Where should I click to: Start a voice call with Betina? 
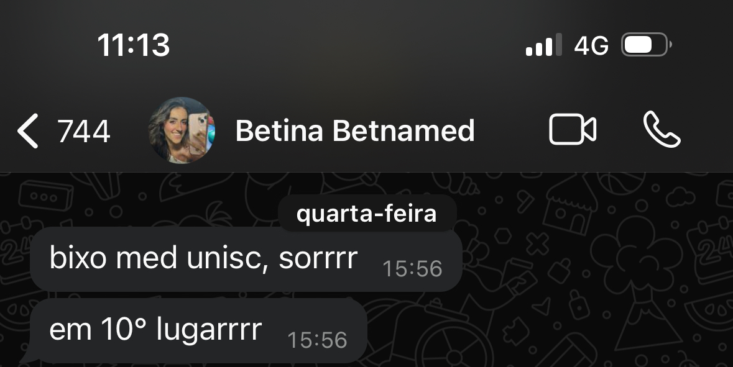click(x=662, y=130)
